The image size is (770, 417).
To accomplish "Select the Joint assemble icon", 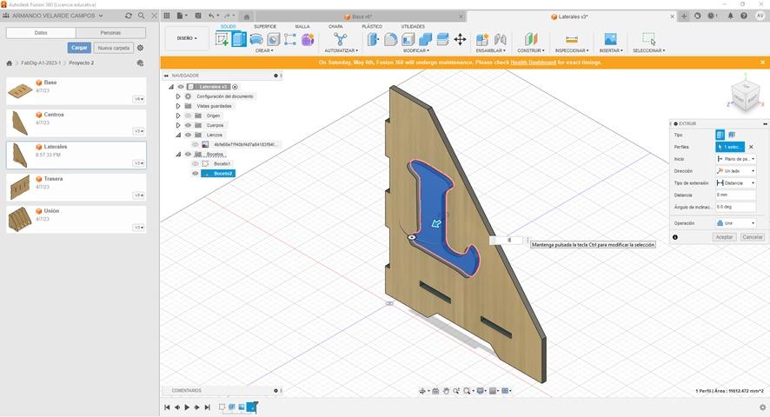I will tap(500, 39).
